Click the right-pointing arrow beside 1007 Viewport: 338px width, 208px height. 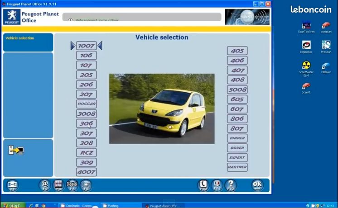coord(73,46)
